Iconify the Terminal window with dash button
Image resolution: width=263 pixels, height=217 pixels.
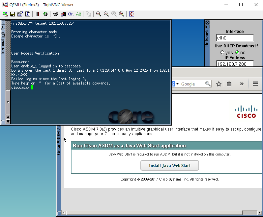click(x=3, y=27)
